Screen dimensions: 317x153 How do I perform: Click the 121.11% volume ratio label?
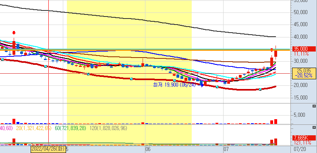coord(302,143)
